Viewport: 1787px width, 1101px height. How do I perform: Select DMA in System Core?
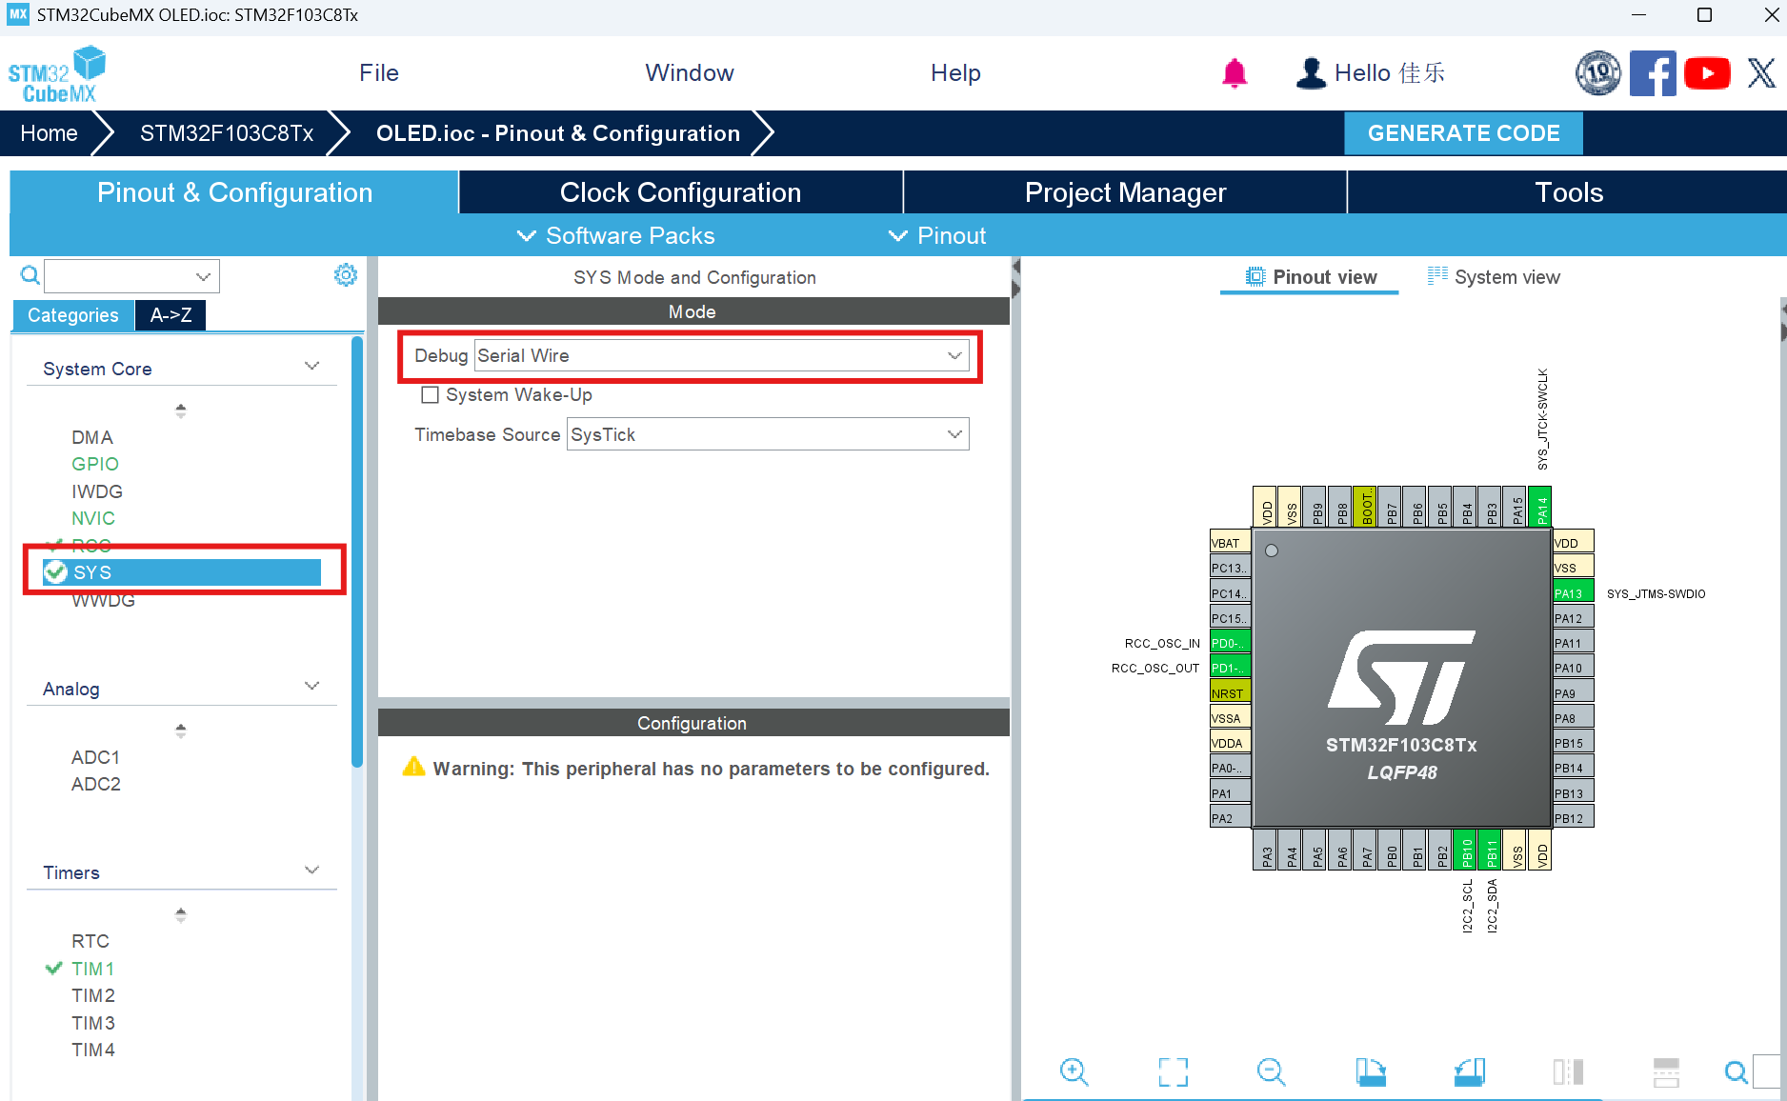tap(92, 437)
